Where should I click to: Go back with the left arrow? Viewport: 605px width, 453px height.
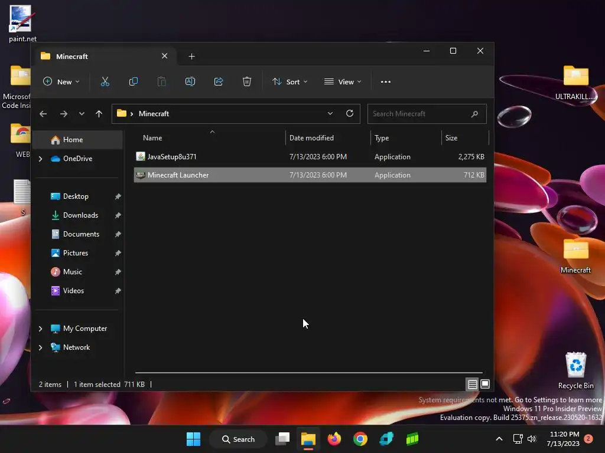43,114
